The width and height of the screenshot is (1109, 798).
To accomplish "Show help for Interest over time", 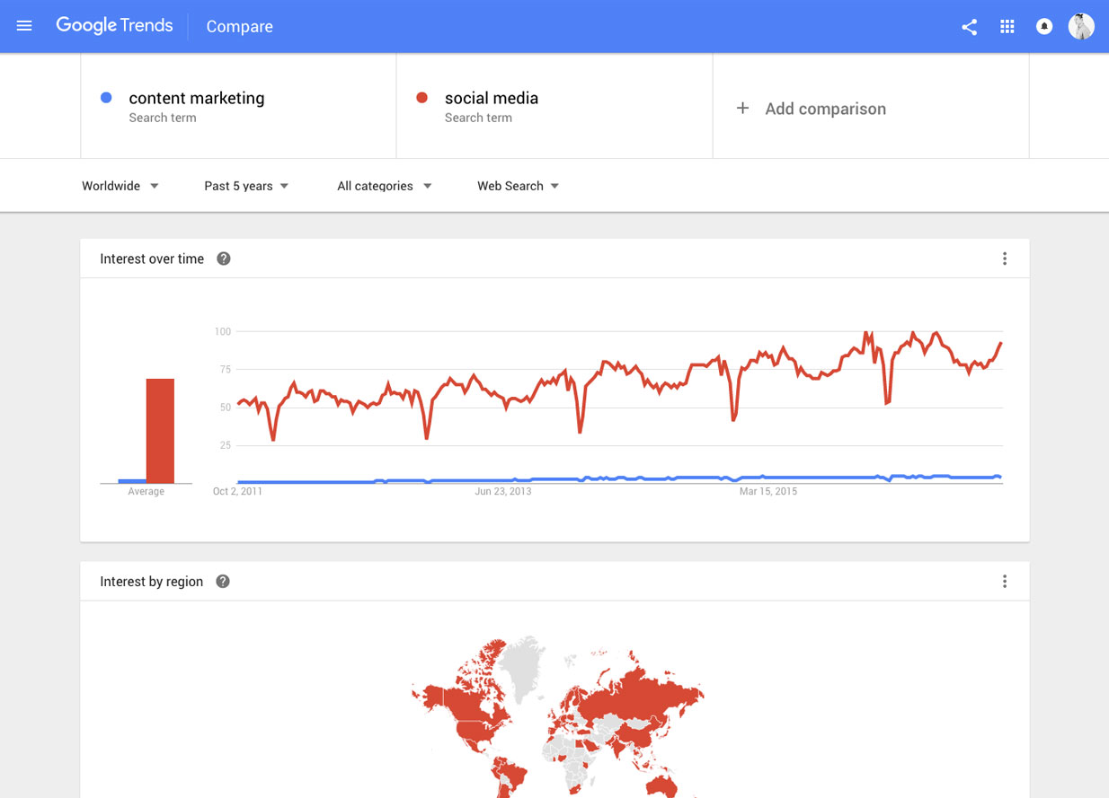I will (x=224, y=259).
